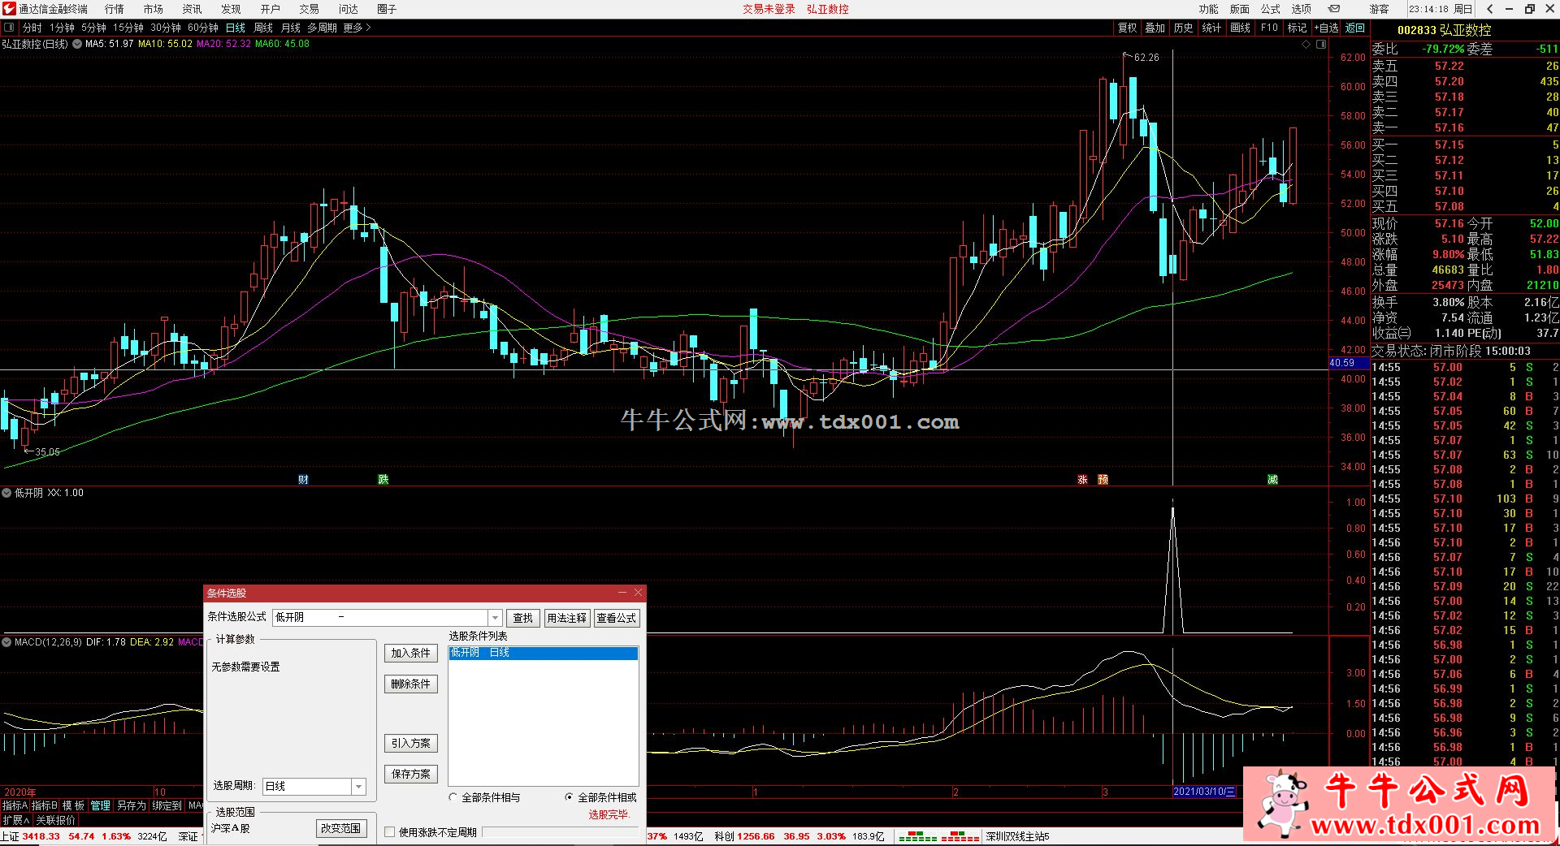Open the 公式 menu
Viewport: 1560px width, 846px height.
tap(1270, 9)
